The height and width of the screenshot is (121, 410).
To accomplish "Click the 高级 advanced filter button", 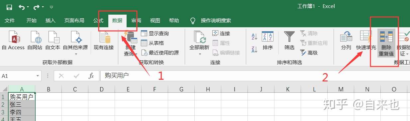I will tap(309, 53).
